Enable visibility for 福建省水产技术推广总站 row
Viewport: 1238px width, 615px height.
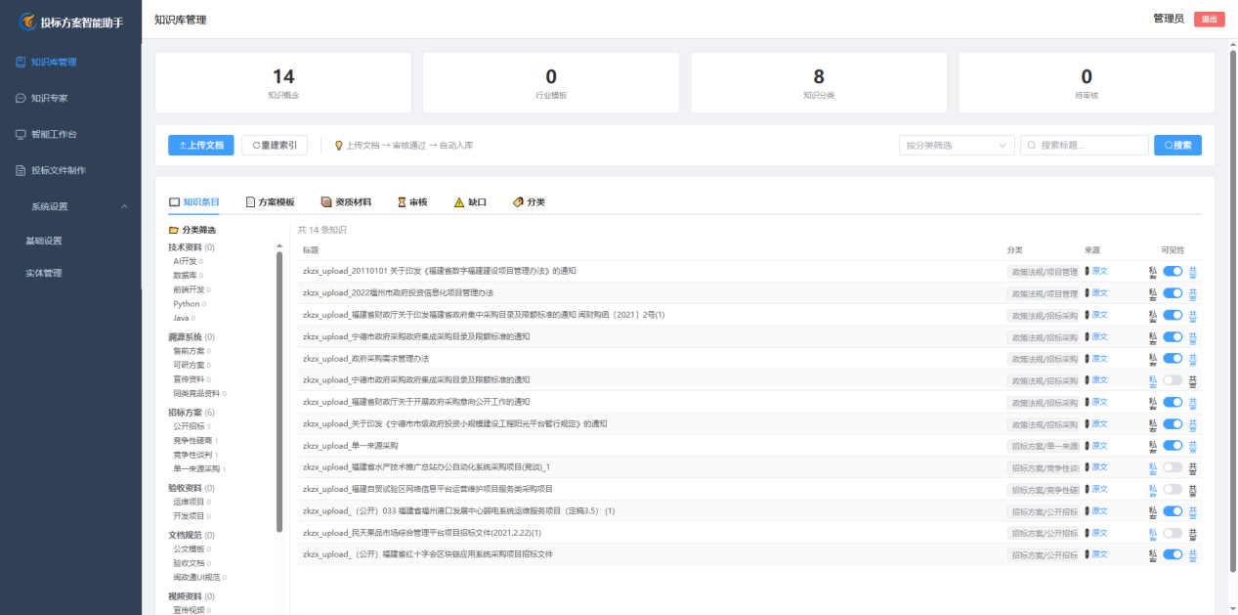1173,467
